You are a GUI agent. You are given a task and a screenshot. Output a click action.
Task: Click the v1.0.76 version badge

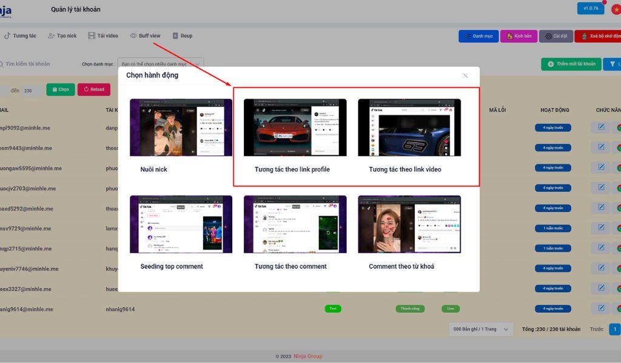(x=590, y=8)
